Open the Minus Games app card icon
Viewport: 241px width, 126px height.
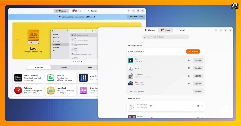(18, 78)
